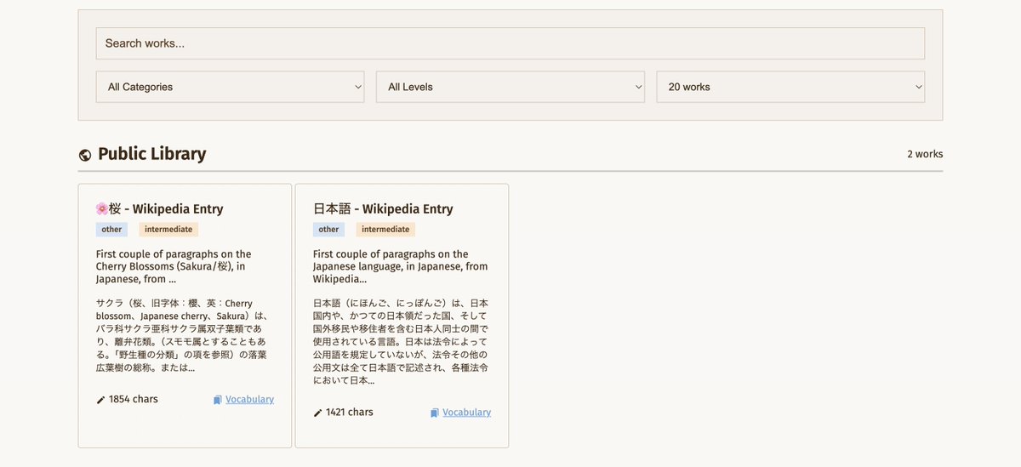Viewport: 1021px width, 467px height.
Task: Open Vocabulary link on the 日本語 card
Action: pyautogui.click(x=466, y=412)
